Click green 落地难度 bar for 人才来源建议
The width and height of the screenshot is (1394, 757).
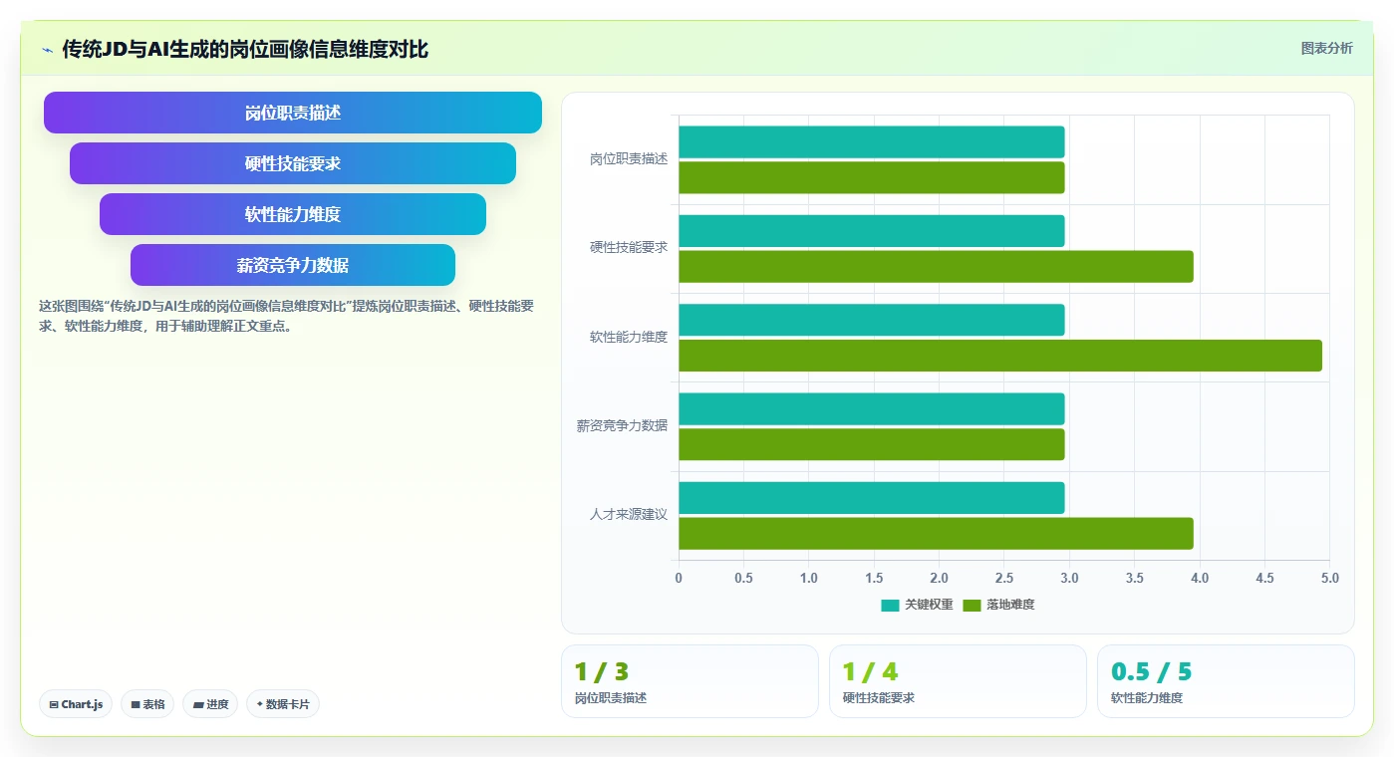click(x=937, y=533)
